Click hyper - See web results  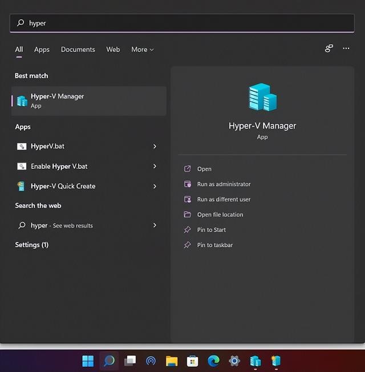(89, 225)
